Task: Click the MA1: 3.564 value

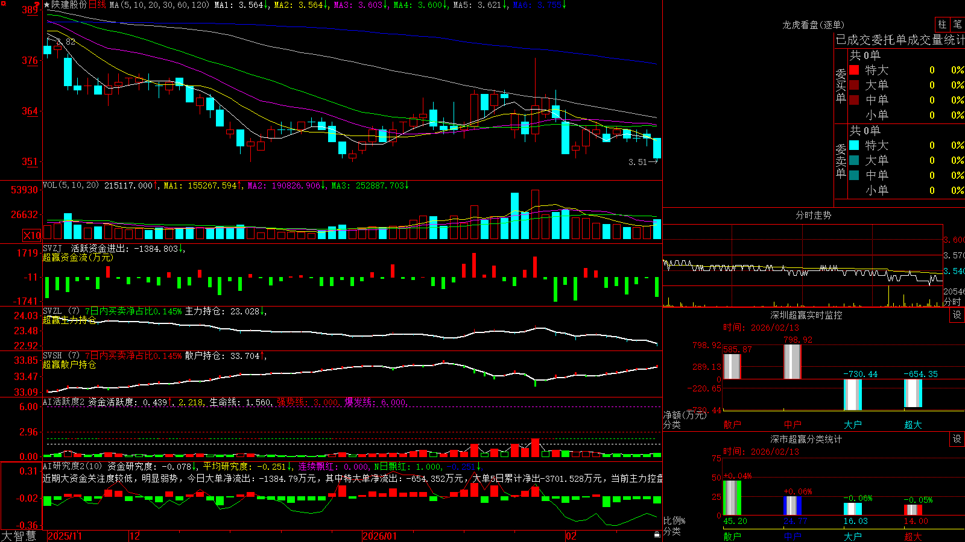Action: point(241,5)
